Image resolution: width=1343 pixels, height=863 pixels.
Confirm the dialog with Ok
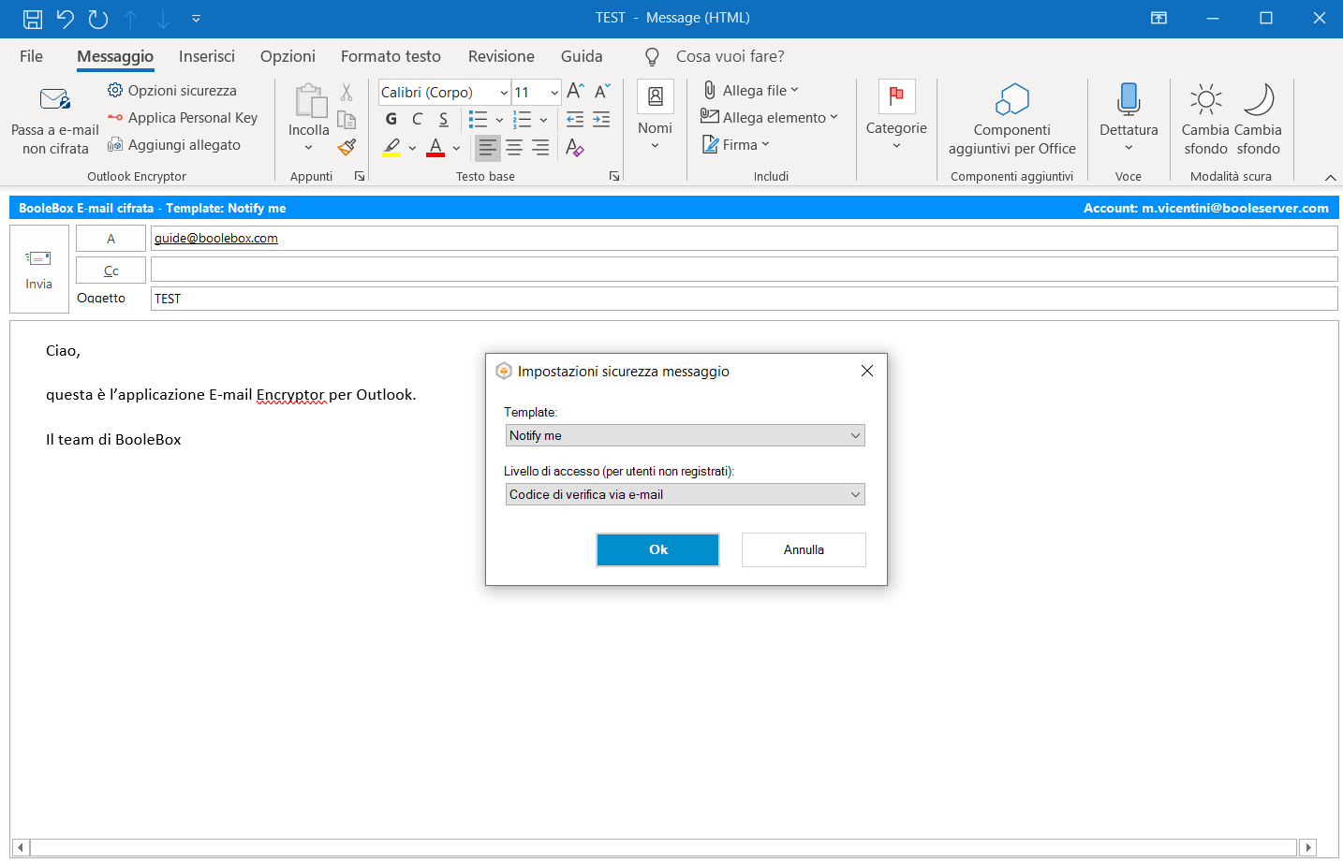(x=658, y=549)
